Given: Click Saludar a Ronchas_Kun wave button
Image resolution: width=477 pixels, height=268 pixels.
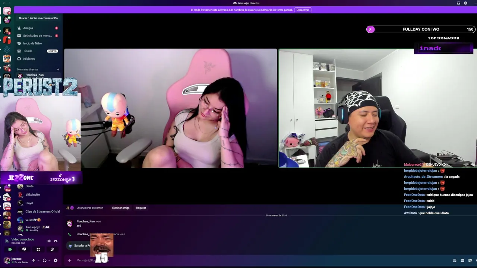Looking at the screenshot, I should (79, 245).
